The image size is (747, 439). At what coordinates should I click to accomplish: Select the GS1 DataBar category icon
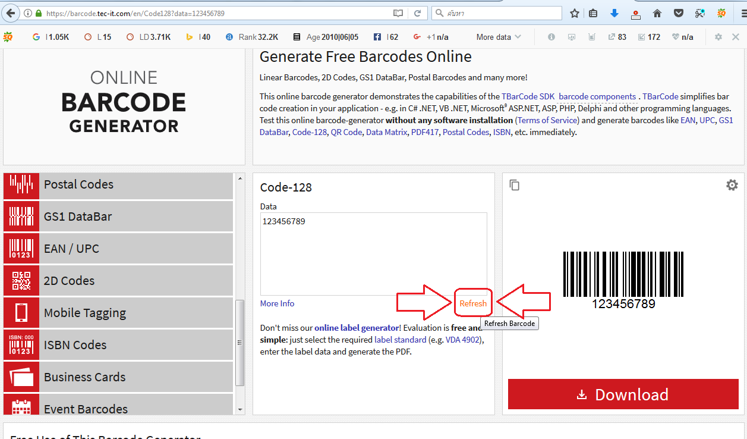coord(21,217)
